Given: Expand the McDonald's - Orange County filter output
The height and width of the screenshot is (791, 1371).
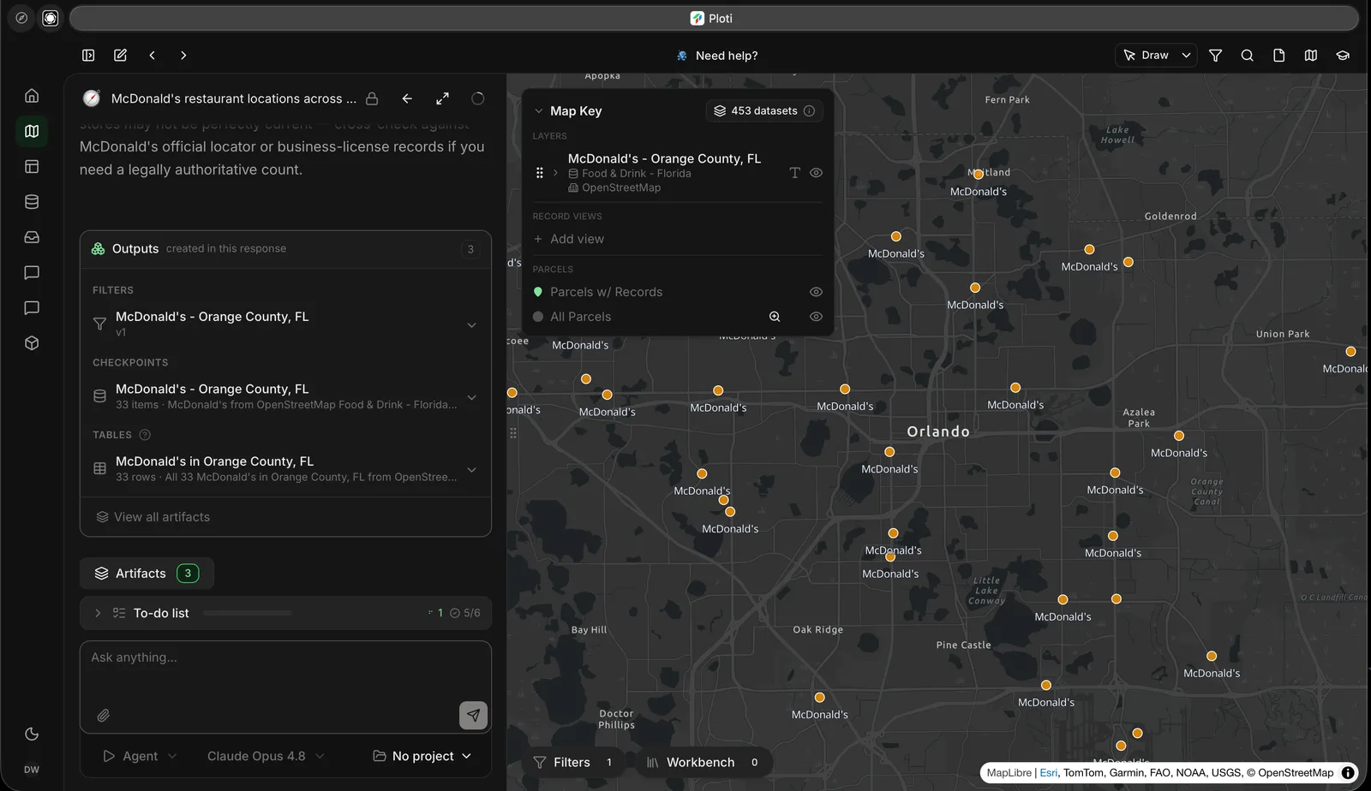Looking at the screenshot, I should [x=471, y=325].
